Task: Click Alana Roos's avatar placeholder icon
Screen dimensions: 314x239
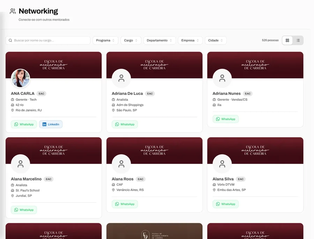Action: (121, 164)
